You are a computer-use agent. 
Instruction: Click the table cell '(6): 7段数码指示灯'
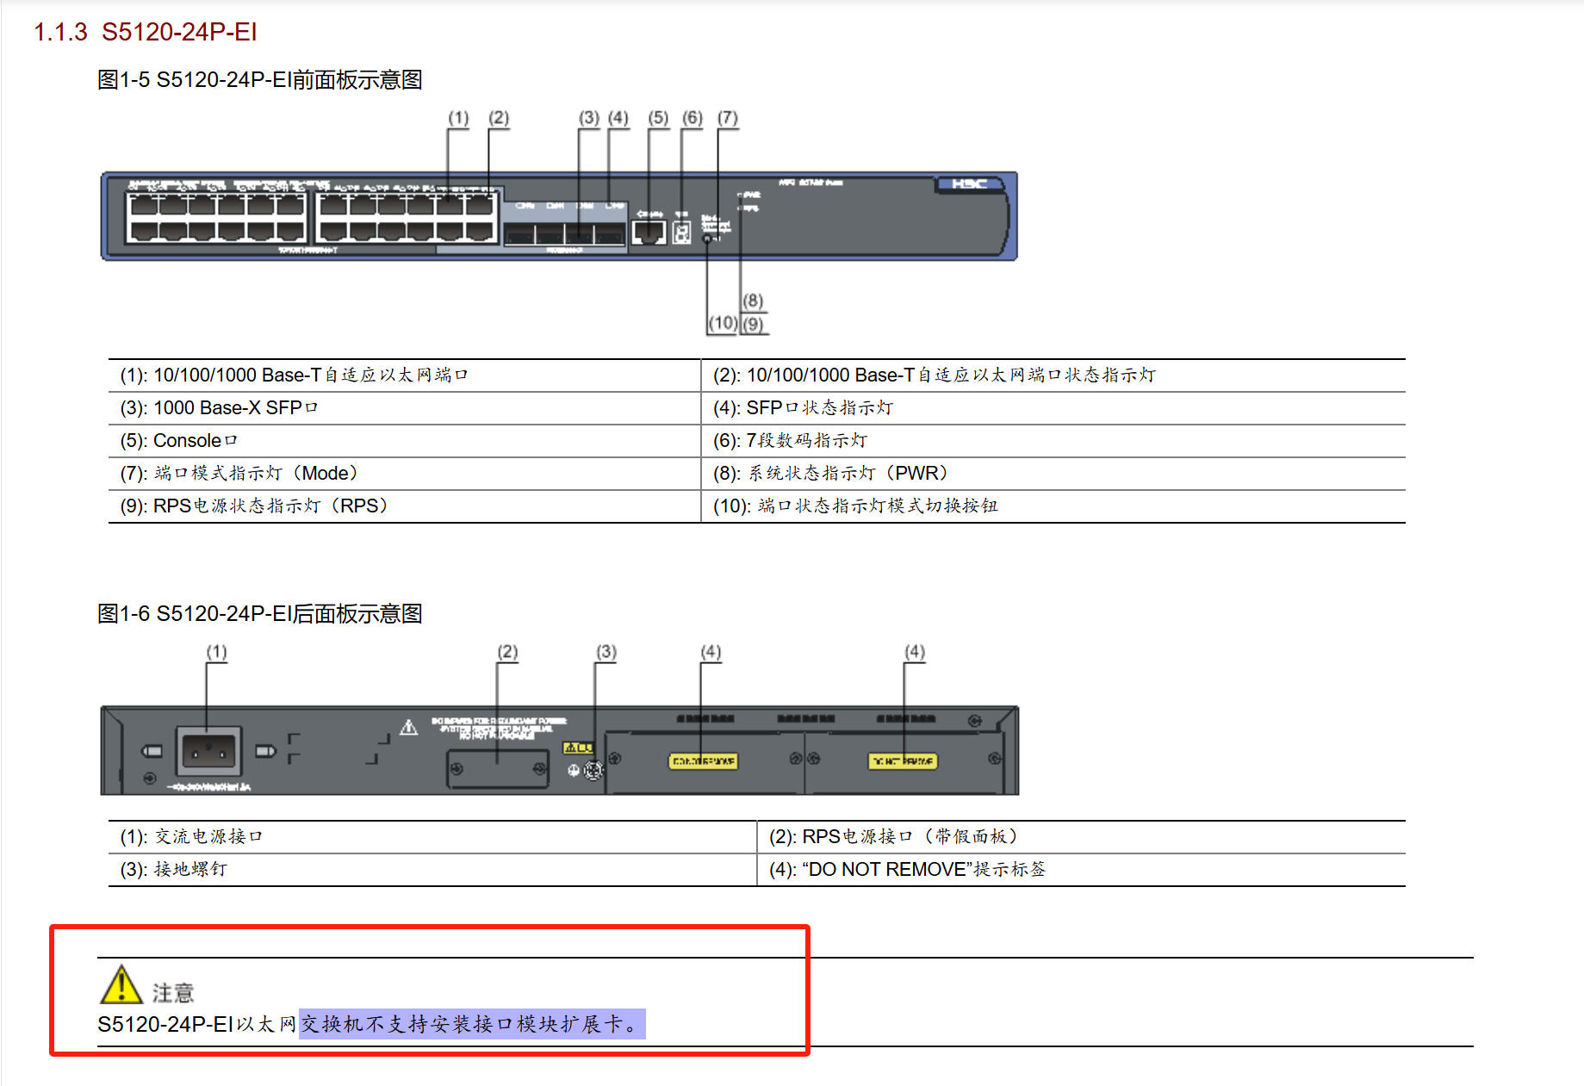pos(790,441)
